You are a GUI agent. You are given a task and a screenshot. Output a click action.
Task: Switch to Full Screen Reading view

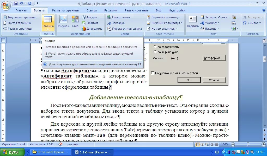click(202, 145)
